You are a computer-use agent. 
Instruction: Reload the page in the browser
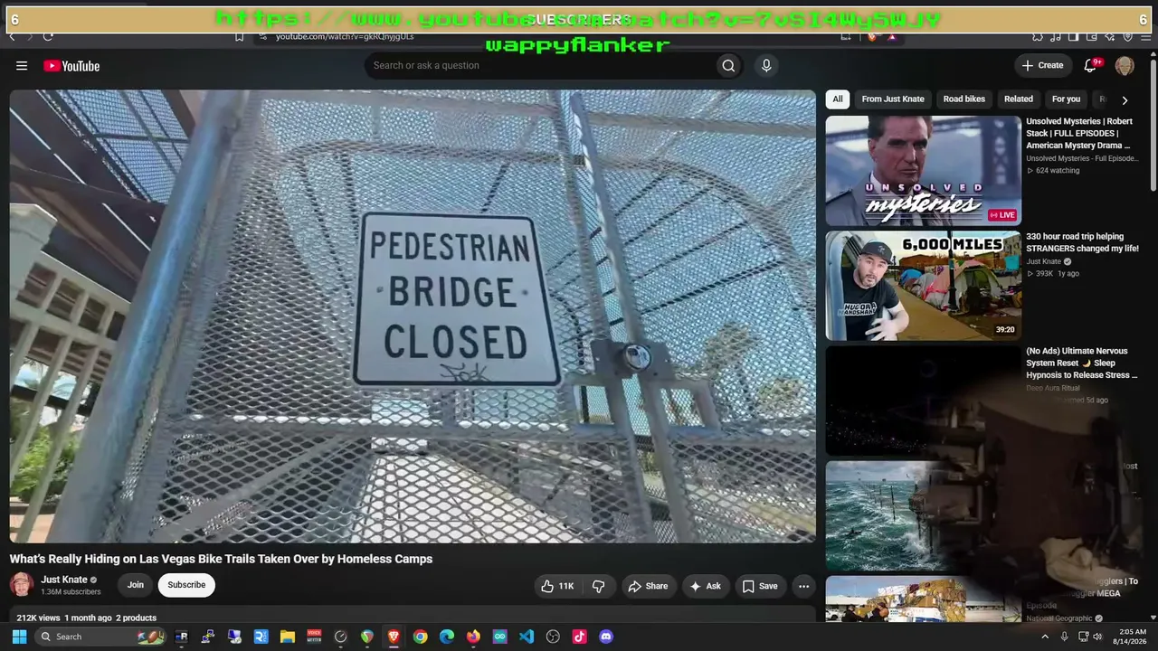(48, 36)
